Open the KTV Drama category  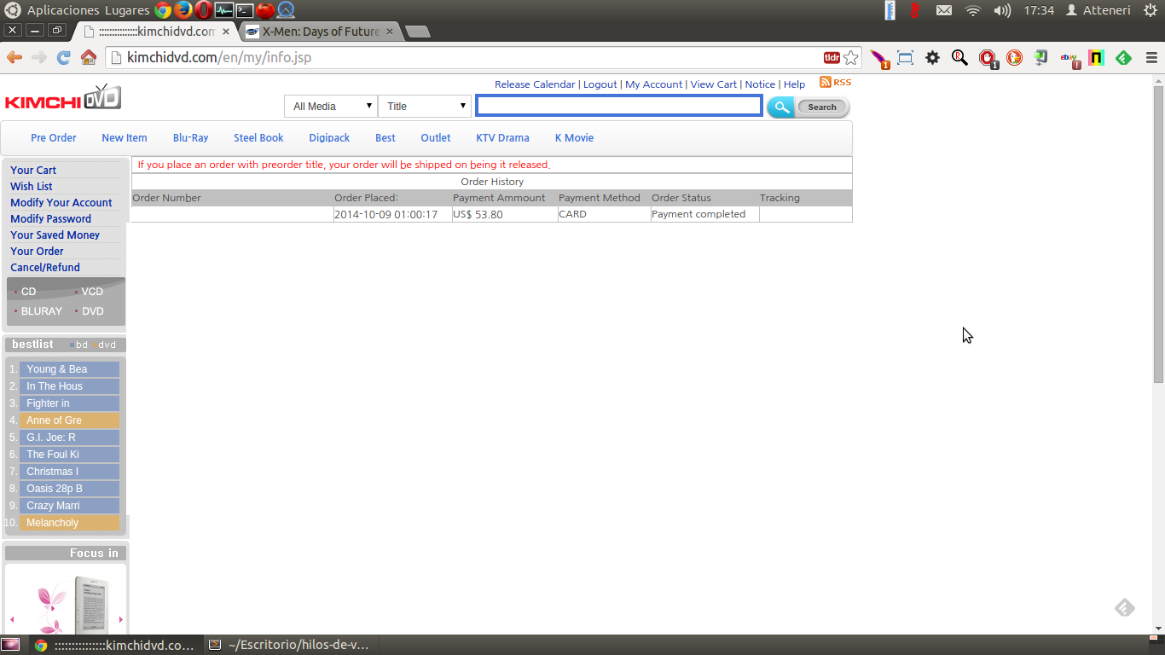tap(502, 138)
